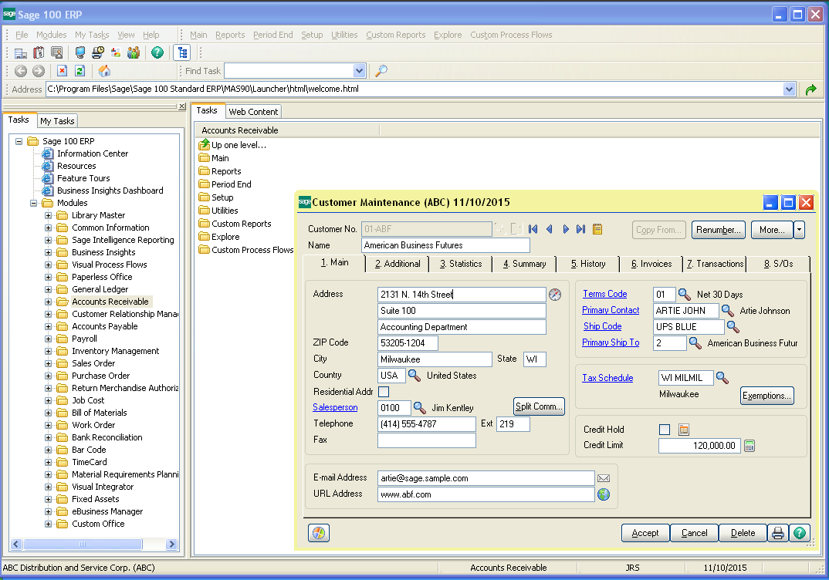Click the Terms Code link

[x=605, y=294]
